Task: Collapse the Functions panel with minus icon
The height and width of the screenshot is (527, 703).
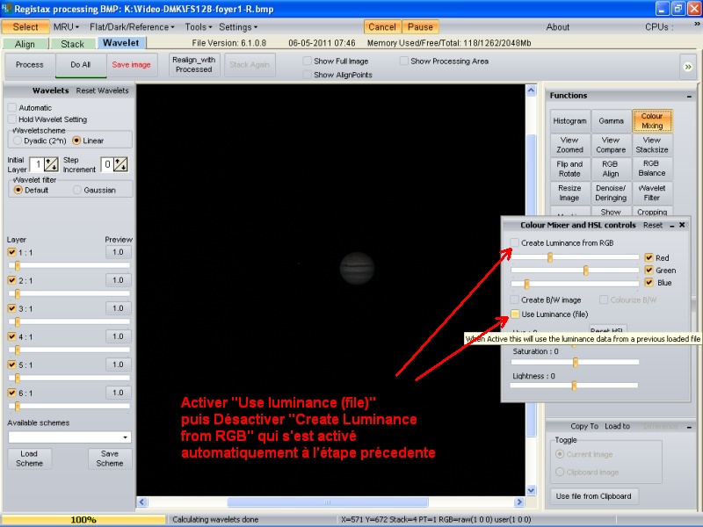Action: point(689,96)
